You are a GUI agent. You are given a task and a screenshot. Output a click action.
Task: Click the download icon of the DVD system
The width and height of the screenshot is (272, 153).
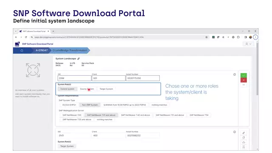[x=244, y=142]
